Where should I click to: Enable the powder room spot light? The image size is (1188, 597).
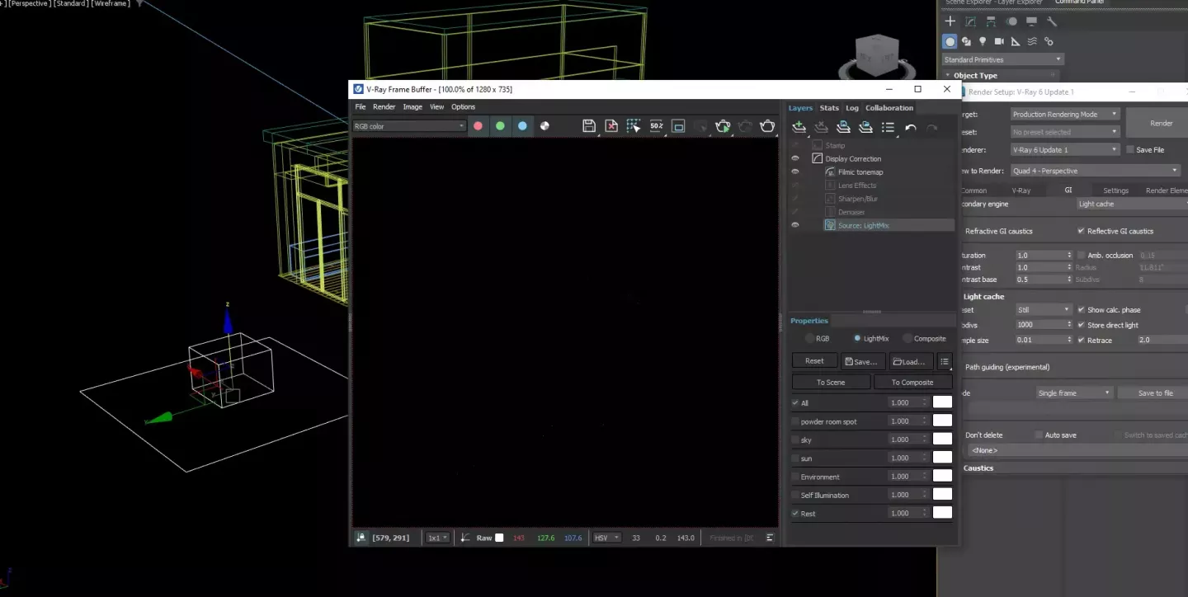point(795,421)
